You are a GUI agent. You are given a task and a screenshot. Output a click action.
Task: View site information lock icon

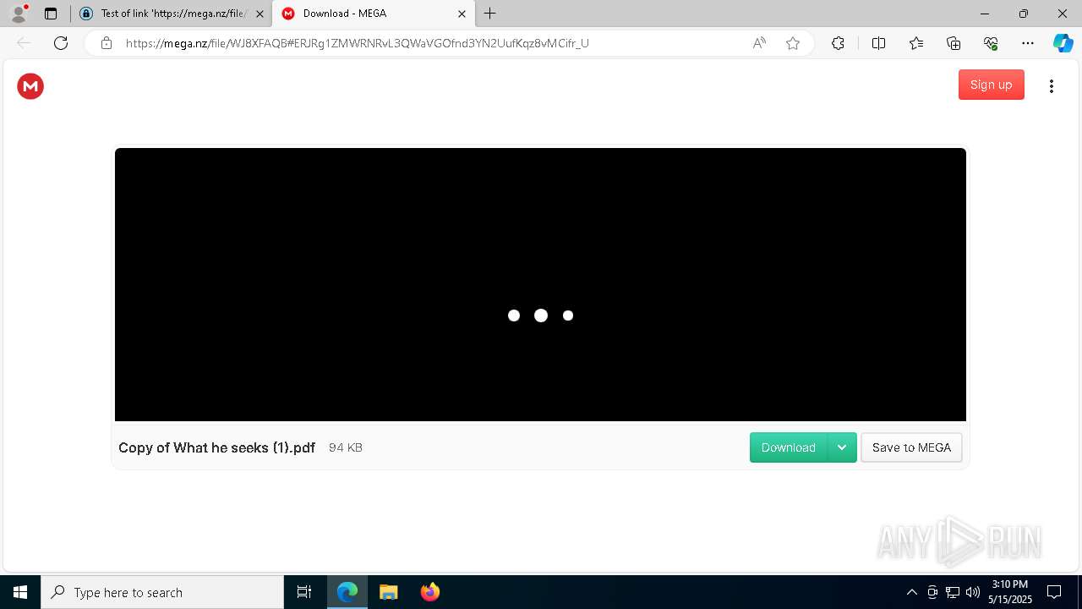[107, 43]
